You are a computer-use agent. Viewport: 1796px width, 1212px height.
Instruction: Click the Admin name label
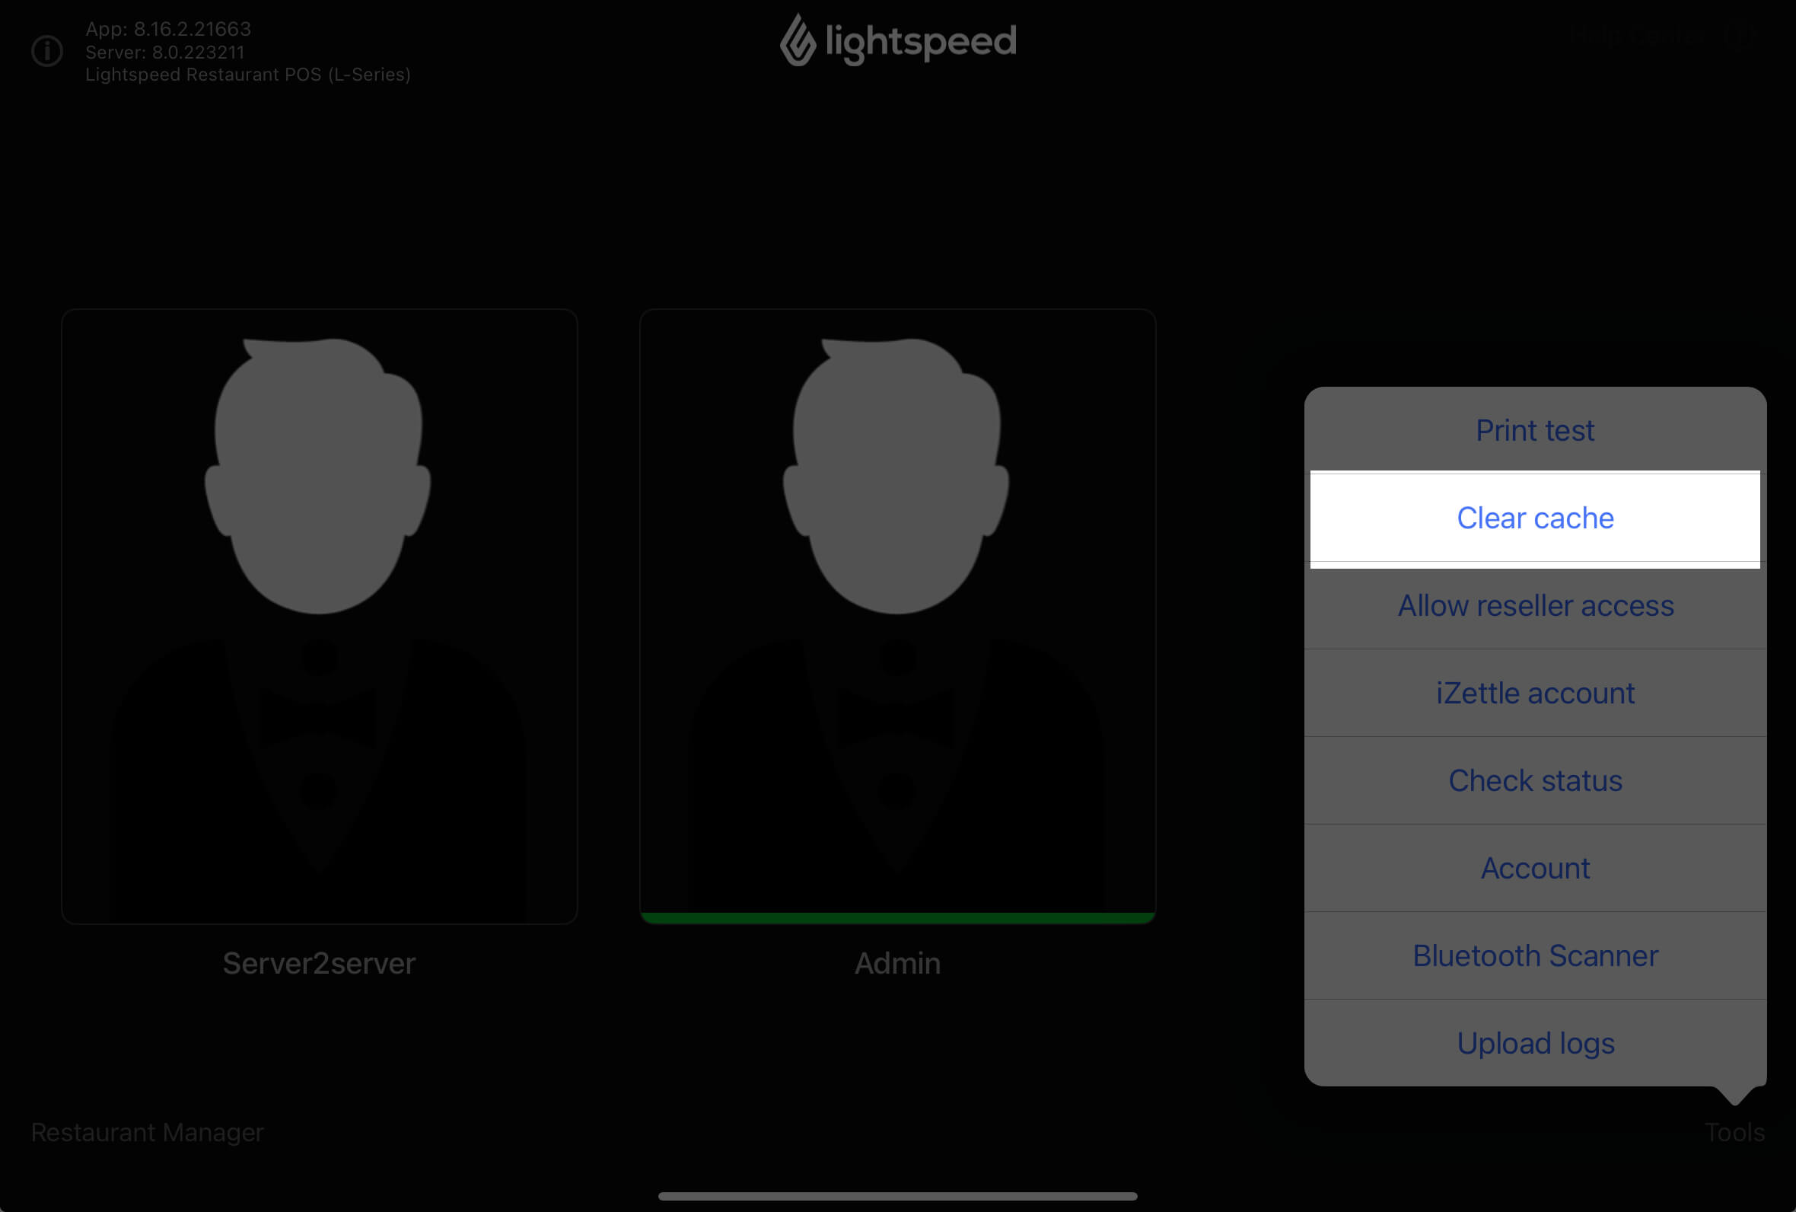click(x=896, y=963)
